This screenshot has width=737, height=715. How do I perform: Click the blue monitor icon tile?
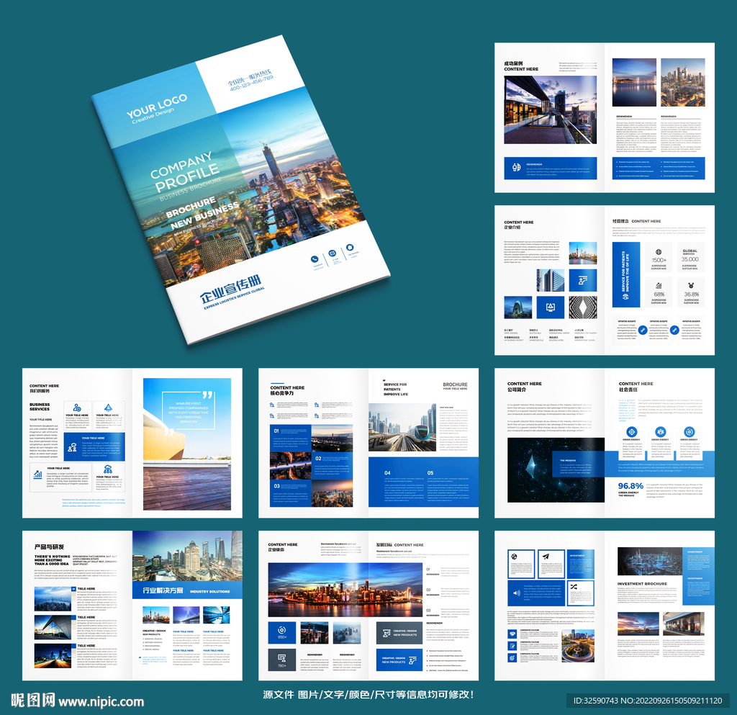[x=551, y=307]
